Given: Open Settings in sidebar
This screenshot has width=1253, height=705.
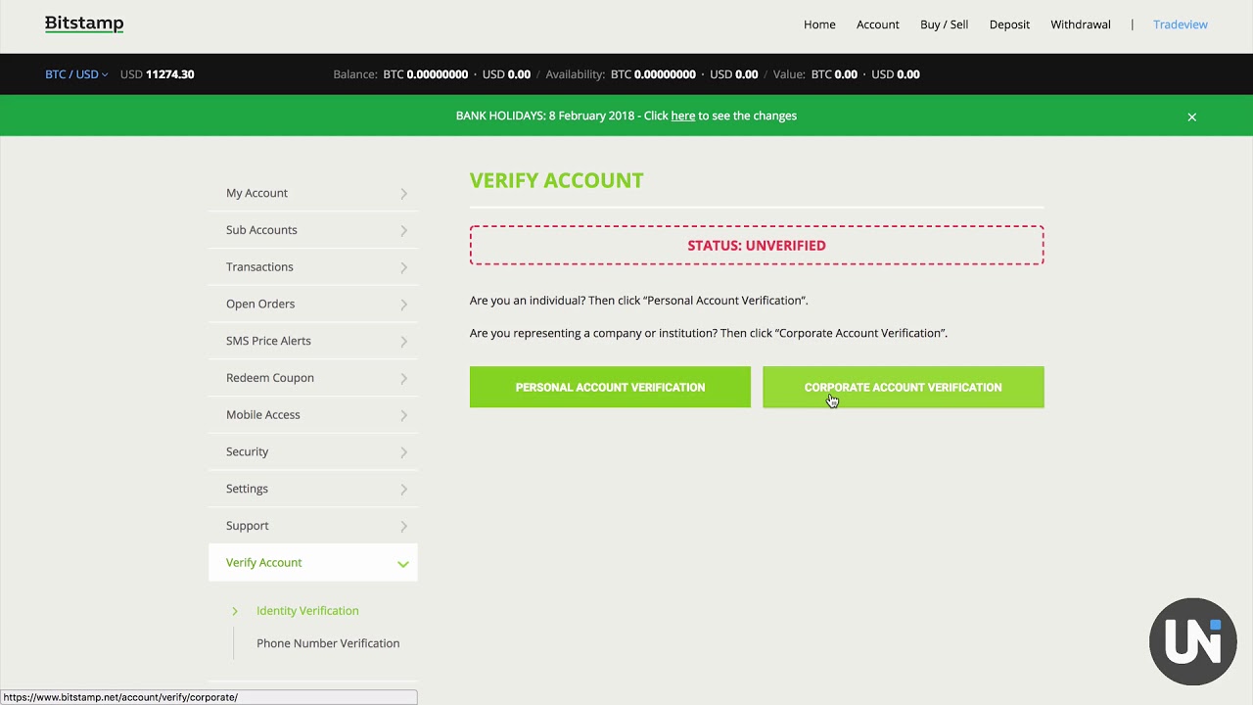Looking at the screenshot, I should pos(313,489).
